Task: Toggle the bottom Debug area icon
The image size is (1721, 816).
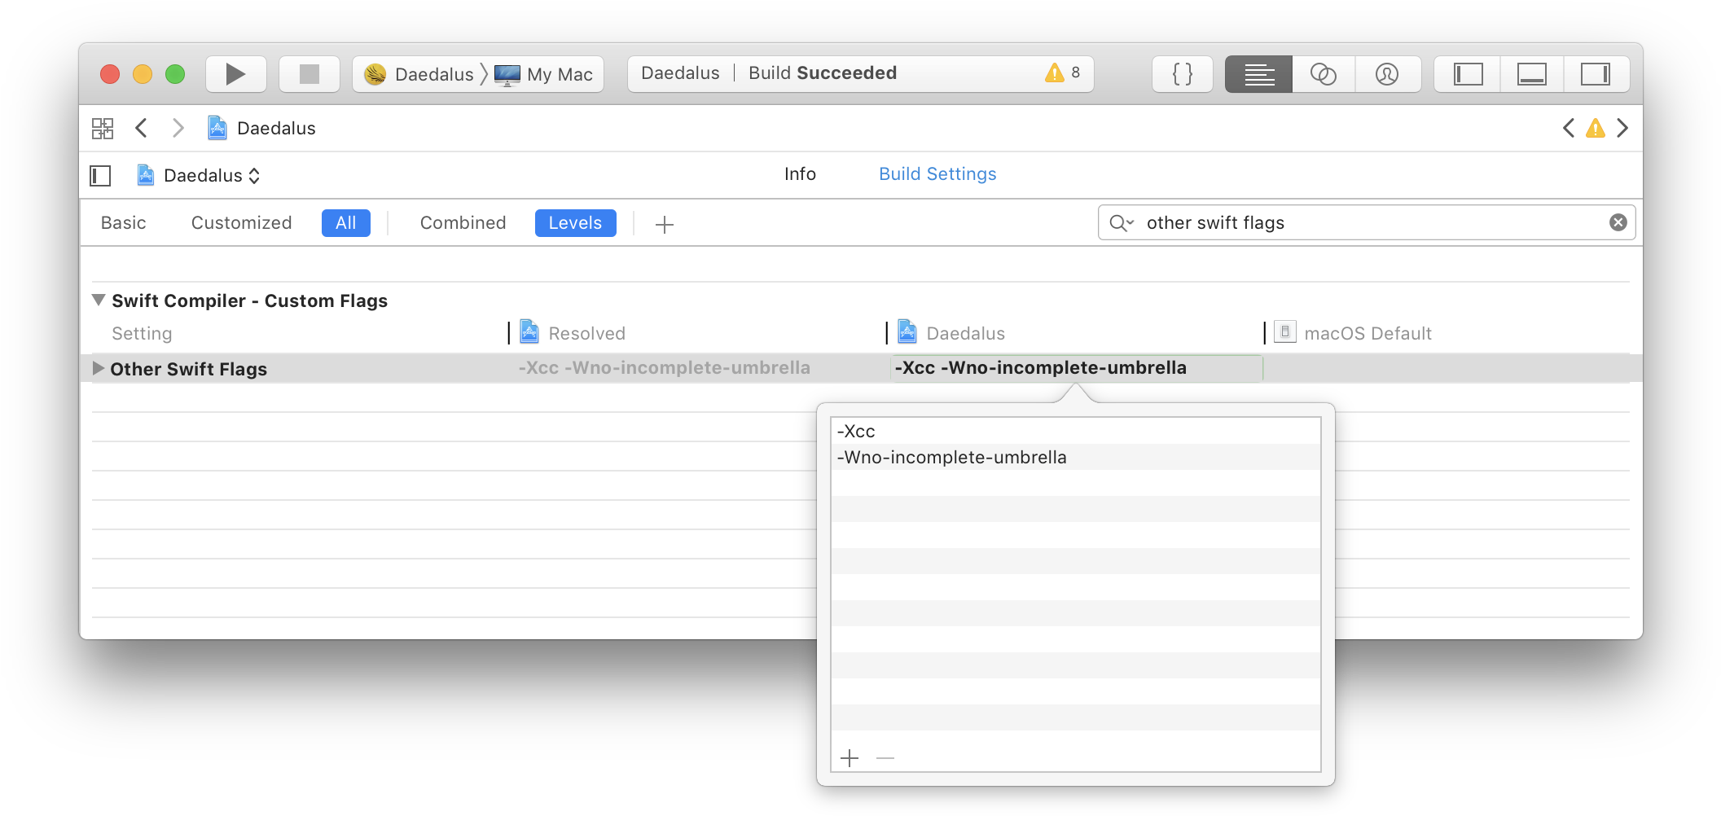Action: click(x=1532, y=73)
